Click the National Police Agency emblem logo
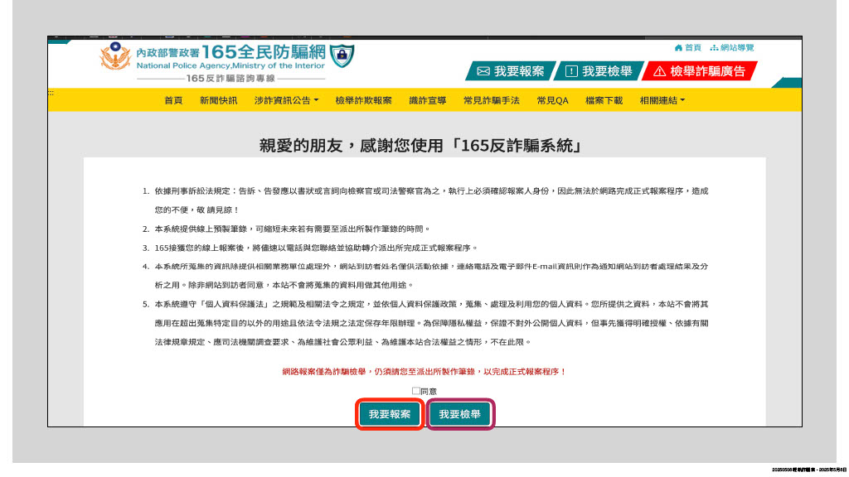Screen dimensions: 849x477 [115, 59]
